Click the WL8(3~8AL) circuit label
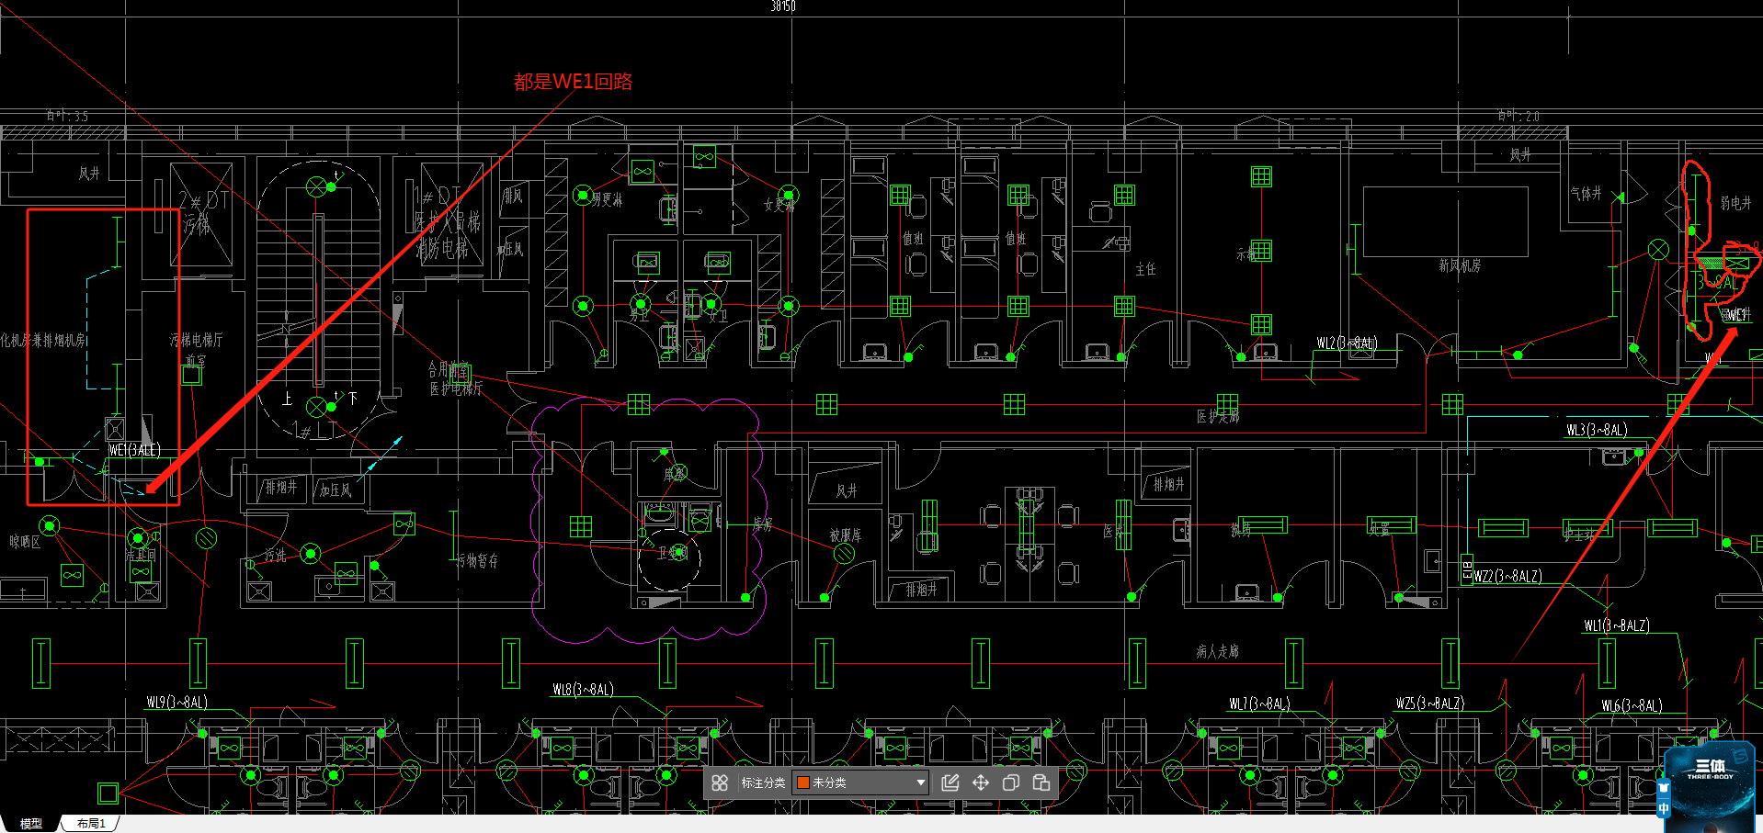 point(583,690)
